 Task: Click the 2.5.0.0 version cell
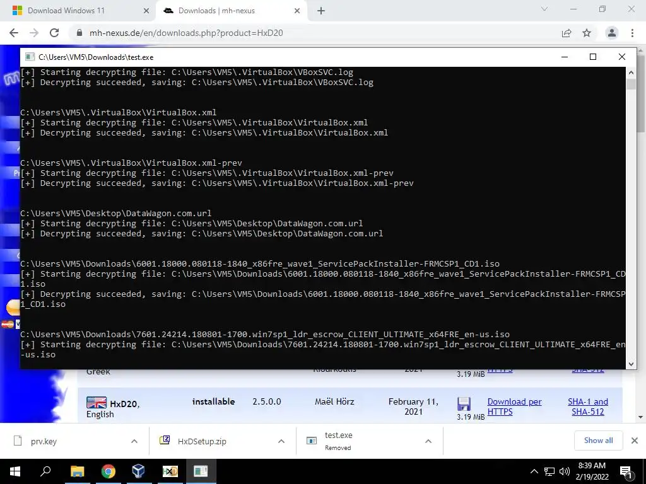coord(267,401)
